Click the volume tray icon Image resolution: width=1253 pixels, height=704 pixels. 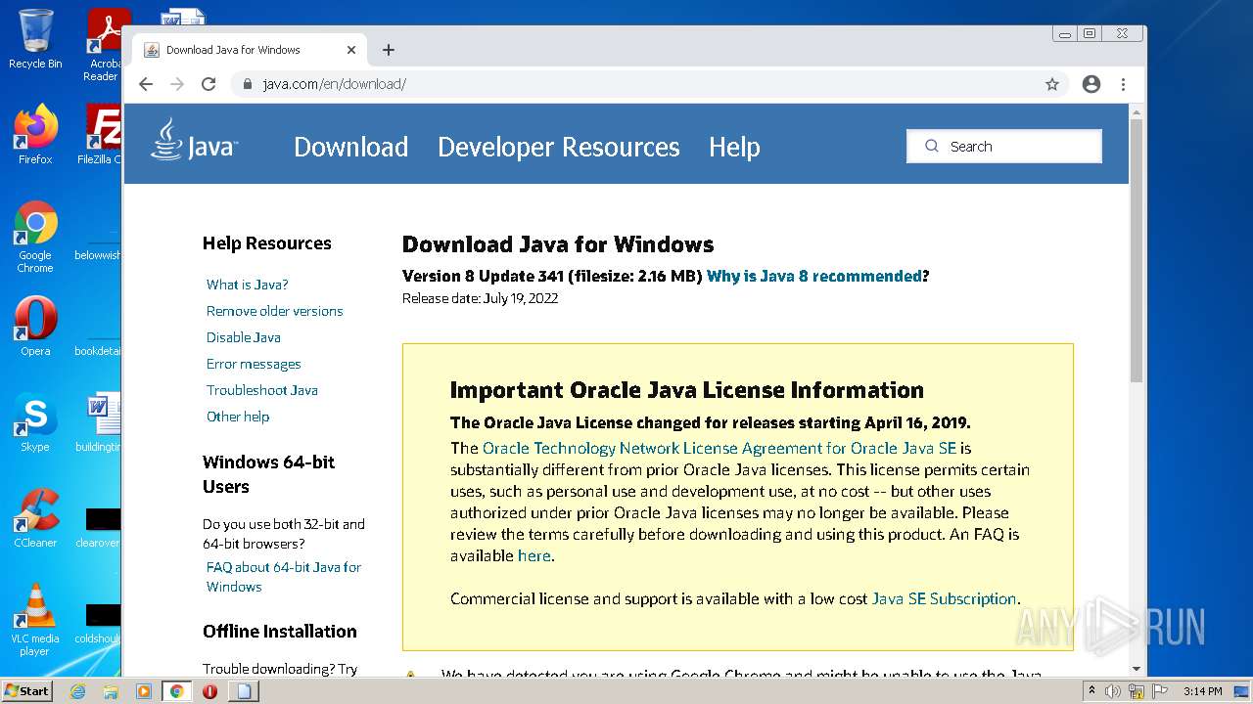pos(1113,691)
